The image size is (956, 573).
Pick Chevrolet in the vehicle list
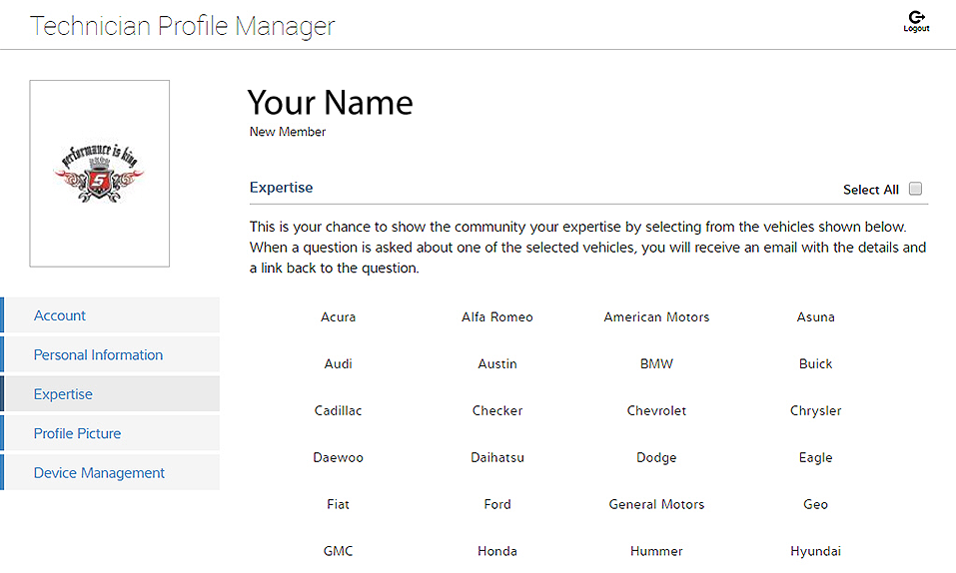click(656, 411)
